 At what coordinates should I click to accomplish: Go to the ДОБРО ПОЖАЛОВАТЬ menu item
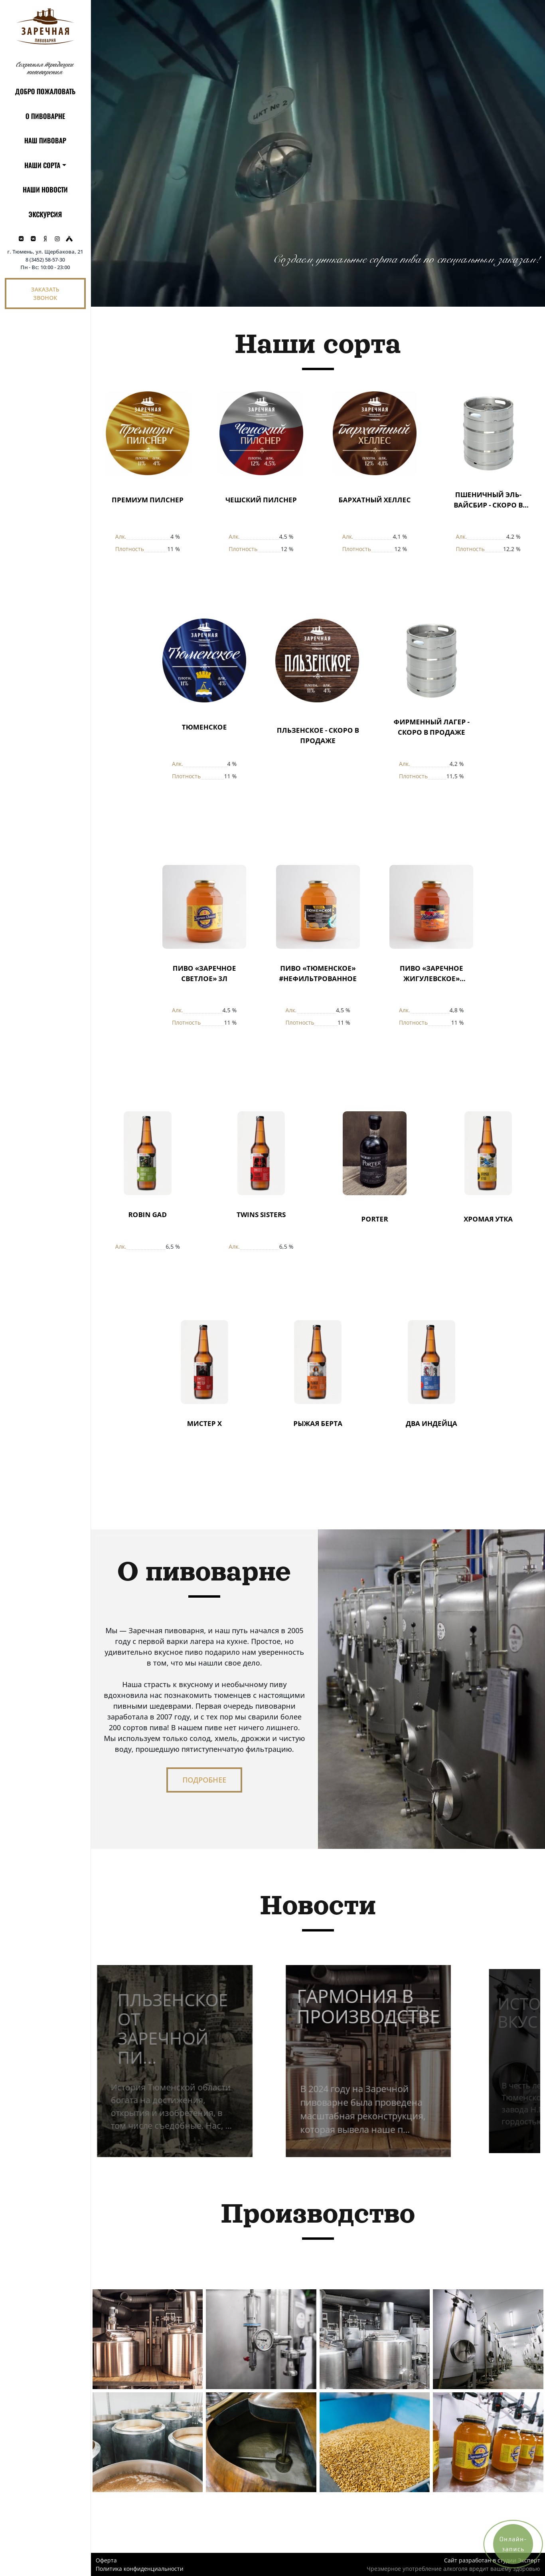coord(45,92)
